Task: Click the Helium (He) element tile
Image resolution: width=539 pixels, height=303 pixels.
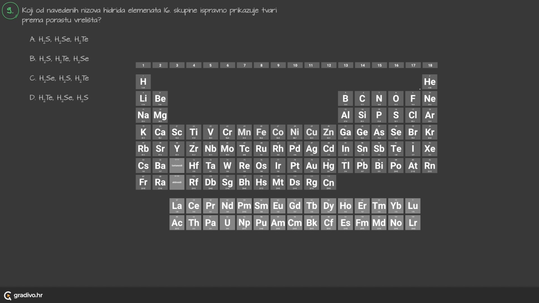Action: click(x=430, y=82)
